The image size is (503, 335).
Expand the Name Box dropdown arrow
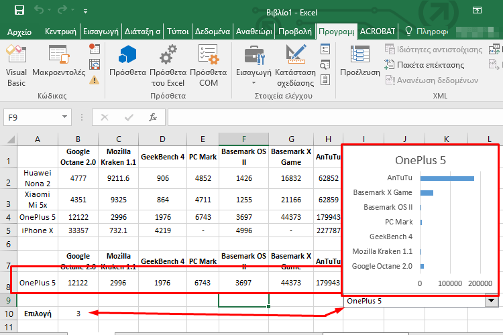click(65, 117)
